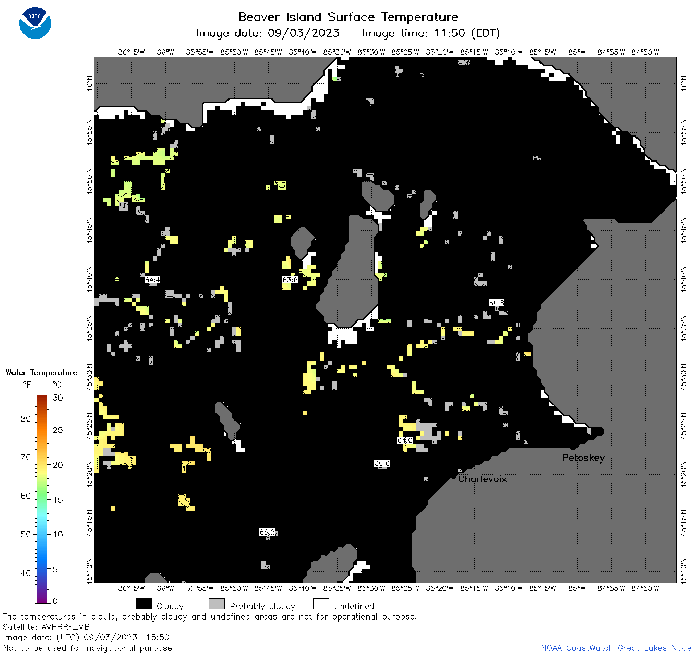This screenshot has height=656, width=697.
Task: Click the 60 Fahrenheit scale tick
Action: (x=26, y=496)
